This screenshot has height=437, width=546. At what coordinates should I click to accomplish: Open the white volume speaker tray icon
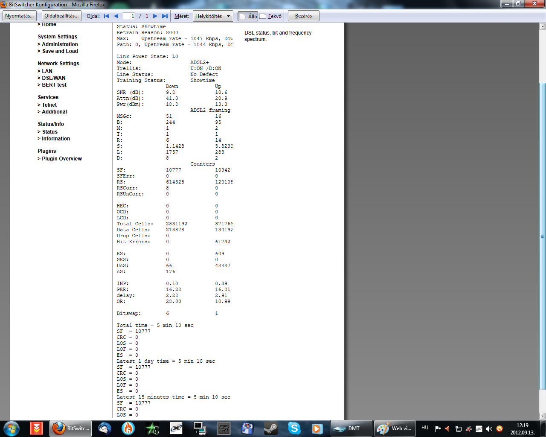click(489, 429)
